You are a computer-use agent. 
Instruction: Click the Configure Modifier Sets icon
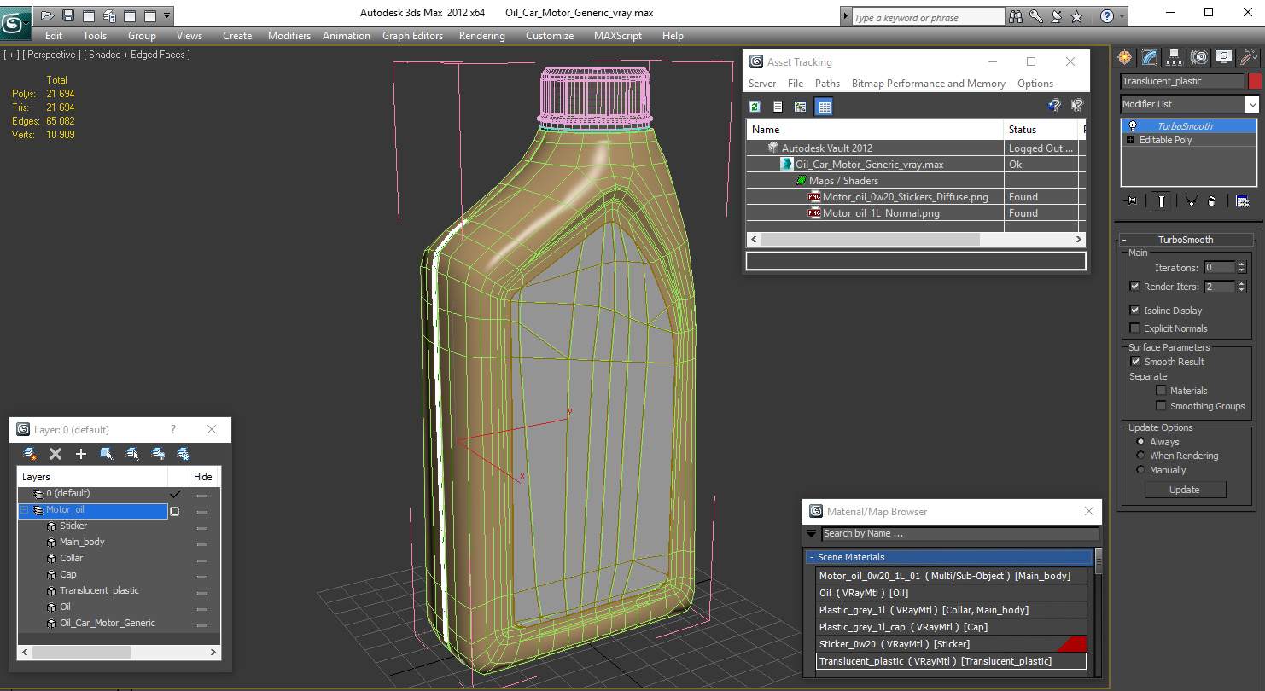[1242, 201]
